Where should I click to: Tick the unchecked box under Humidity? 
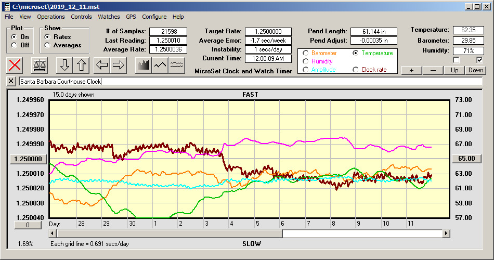coord(456,60)
